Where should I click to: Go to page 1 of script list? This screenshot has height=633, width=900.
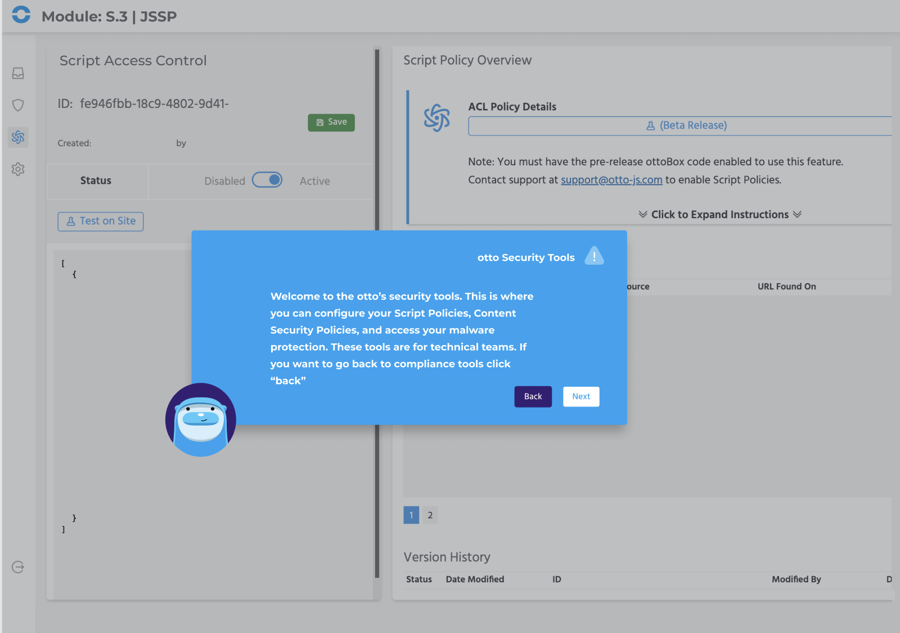coord(411,515)
